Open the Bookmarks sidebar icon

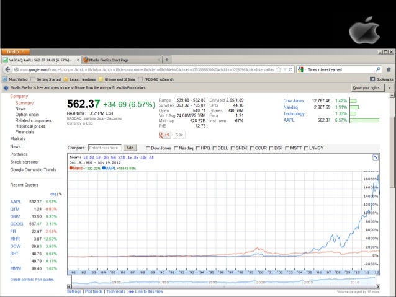tap(372, 79)
